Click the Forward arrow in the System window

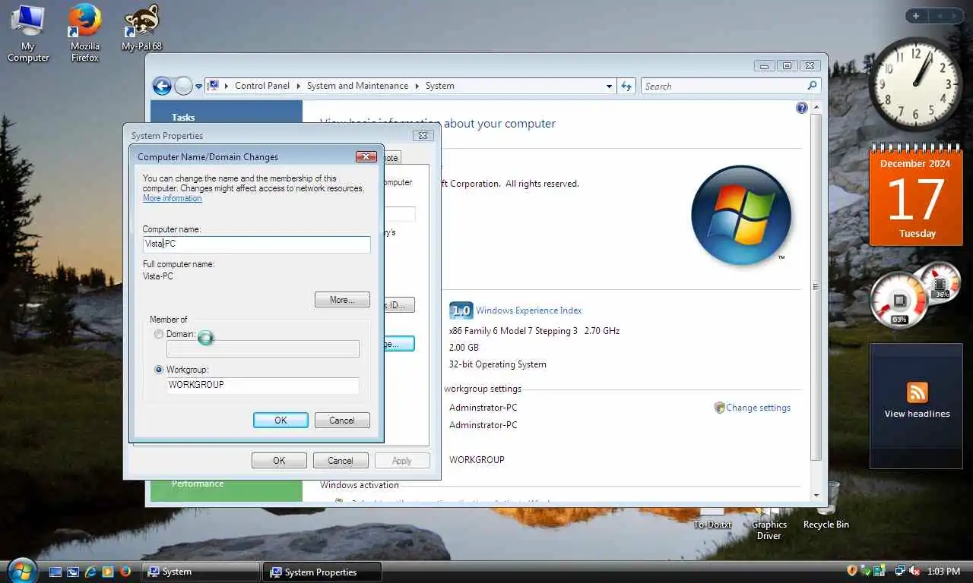(183, 86)
